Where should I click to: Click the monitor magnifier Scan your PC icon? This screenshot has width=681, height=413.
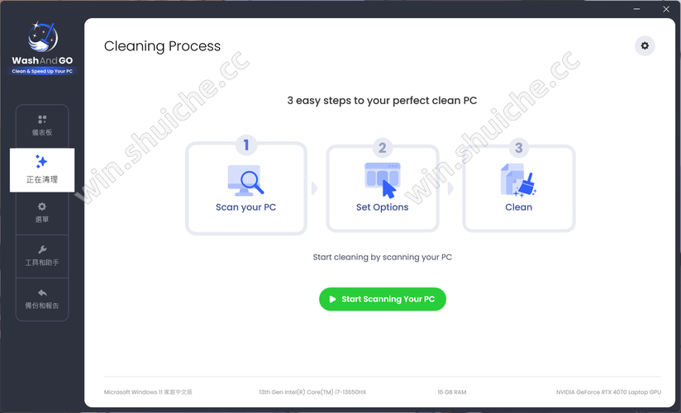click(x=245, y=180)
